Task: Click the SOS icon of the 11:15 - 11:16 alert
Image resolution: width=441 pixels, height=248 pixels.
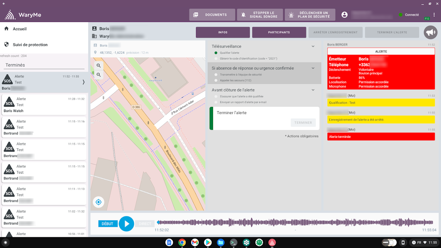Action: tap(9, 124)
